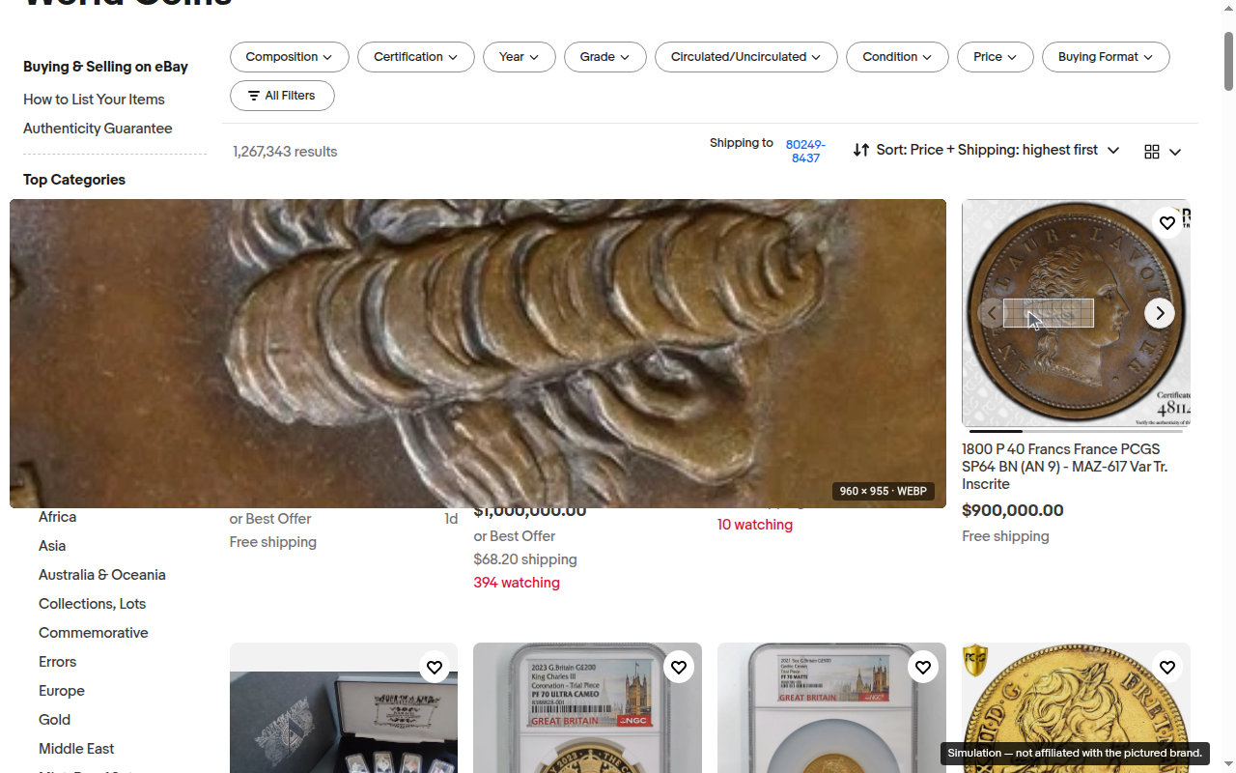Open the Condition filter dropdown
The image size is (1236, 773).
(x=898, y=57)
